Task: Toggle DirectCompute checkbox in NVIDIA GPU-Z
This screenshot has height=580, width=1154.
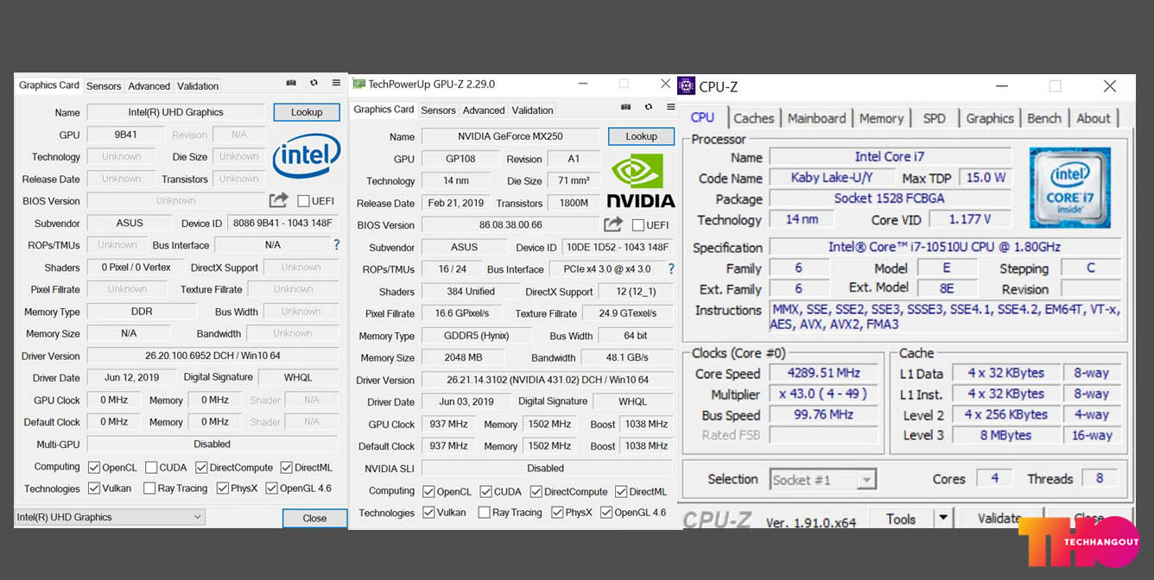Action: tap(536, 492)
